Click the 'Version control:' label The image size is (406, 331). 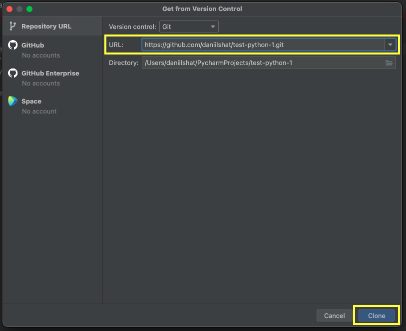tap(132, 26)
